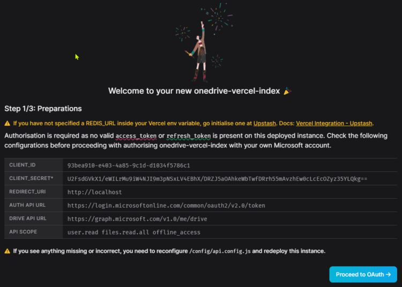Image resolution: width=402 pixels, height=287 pixels.
Task: Click the API SCOPE value user.read files.read.all
Action: tap(134, 232)
